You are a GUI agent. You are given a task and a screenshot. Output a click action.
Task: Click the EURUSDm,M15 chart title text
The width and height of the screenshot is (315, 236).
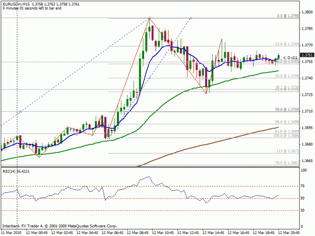[16, 4]
